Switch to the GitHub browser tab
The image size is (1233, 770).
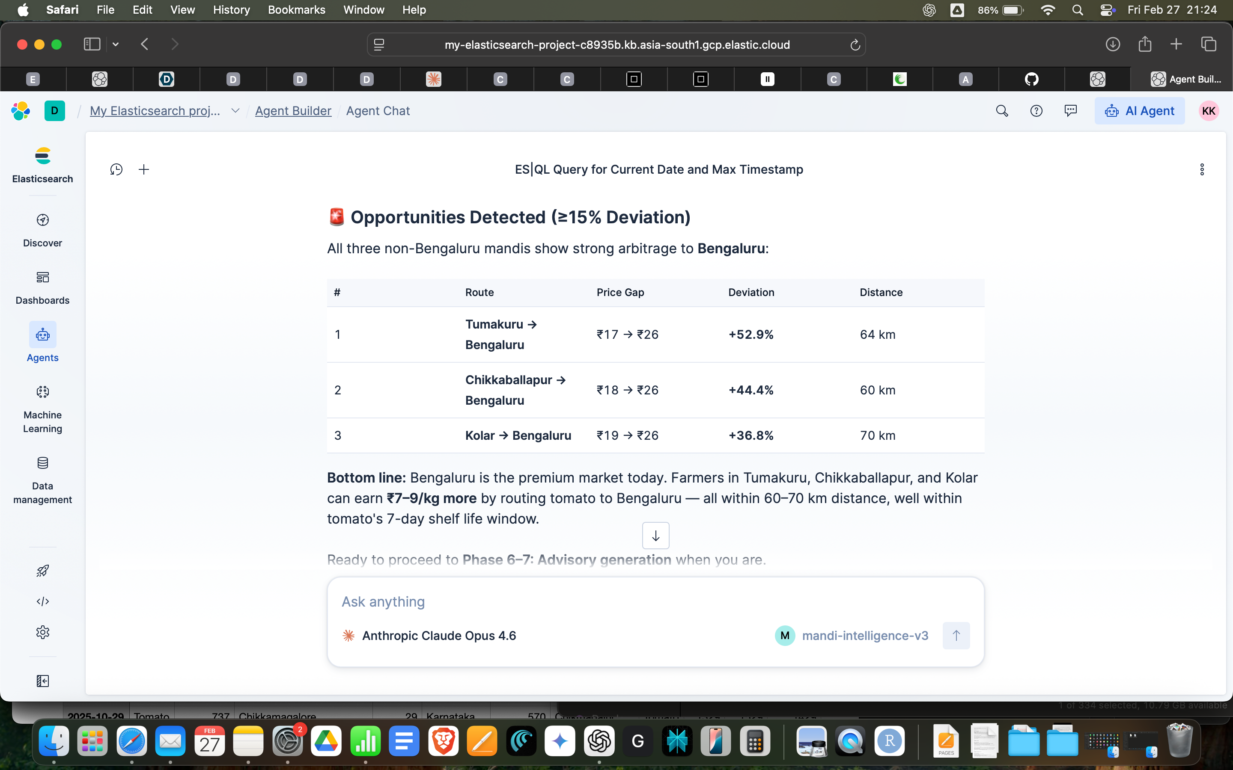click(x=1031, y=79)
